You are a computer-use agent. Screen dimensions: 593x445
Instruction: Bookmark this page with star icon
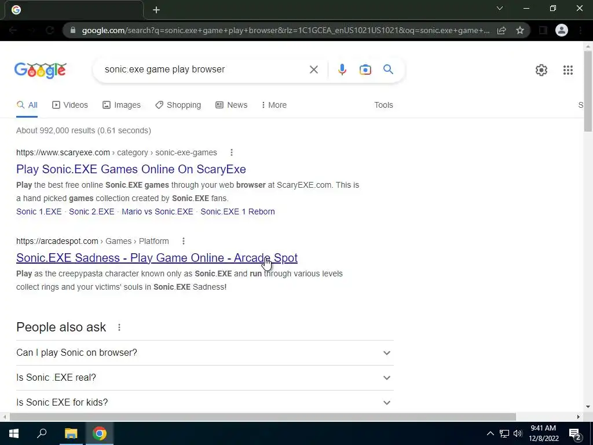click(x=520, y=30)
